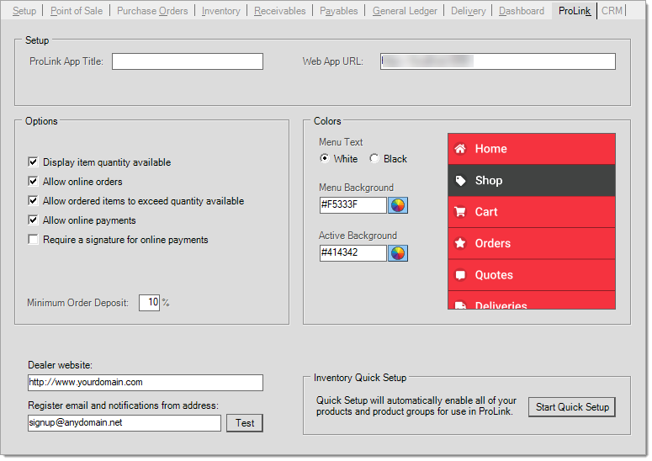The height and width of the screenshot is (461, 652).
Task: Switch to the Setup tab
Action: (24, 11)
